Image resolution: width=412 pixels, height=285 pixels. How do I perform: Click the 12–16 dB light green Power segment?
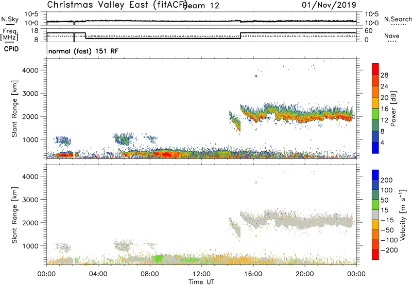[x=375, y=114]
